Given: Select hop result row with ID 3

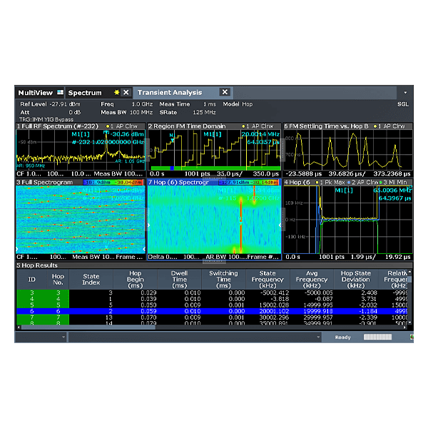Looking at the screenshot, I should coord(212,292).
